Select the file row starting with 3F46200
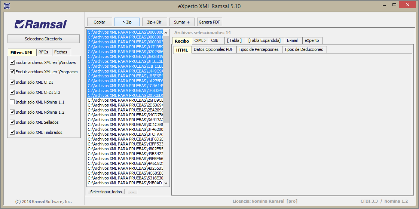Viewport: 419px width, 209px height. tap(125, 129)
